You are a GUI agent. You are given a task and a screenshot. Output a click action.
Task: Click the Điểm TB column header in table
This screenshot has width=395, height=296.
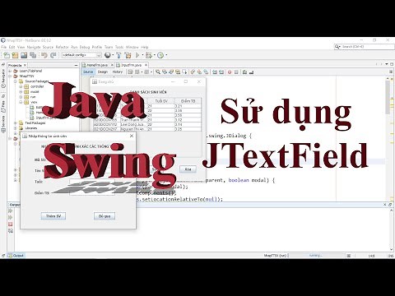tap(188, 101)
